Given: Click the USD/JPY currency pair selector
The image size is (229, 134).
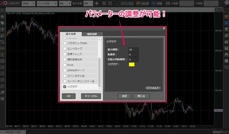Looking at the screenshot, I should point(10,3).
